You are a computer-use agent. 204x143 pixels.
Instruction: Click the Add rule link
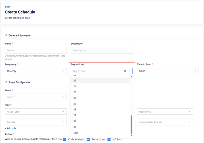(10, 128)
